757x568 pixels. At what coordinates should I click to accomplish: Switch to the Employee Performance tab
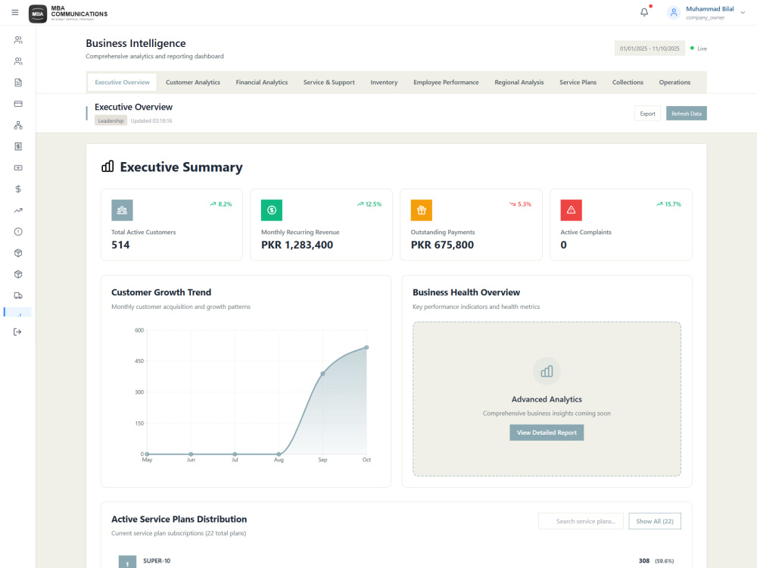click(x=446, y=83)
